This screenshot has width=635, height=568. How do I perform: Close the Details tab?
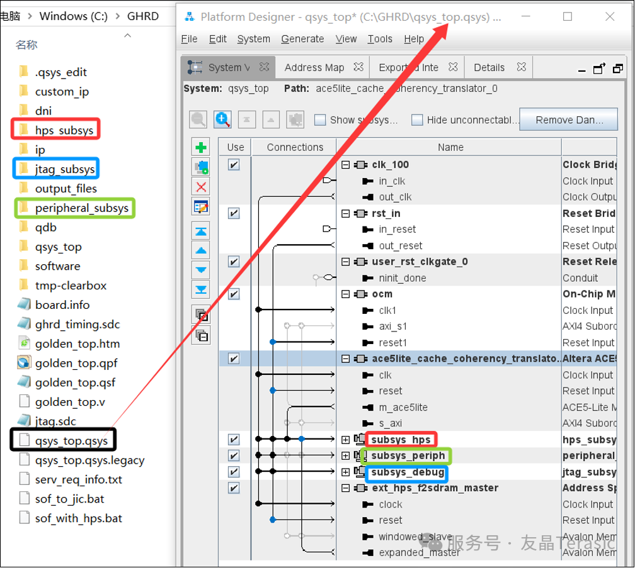click(522, 67)
